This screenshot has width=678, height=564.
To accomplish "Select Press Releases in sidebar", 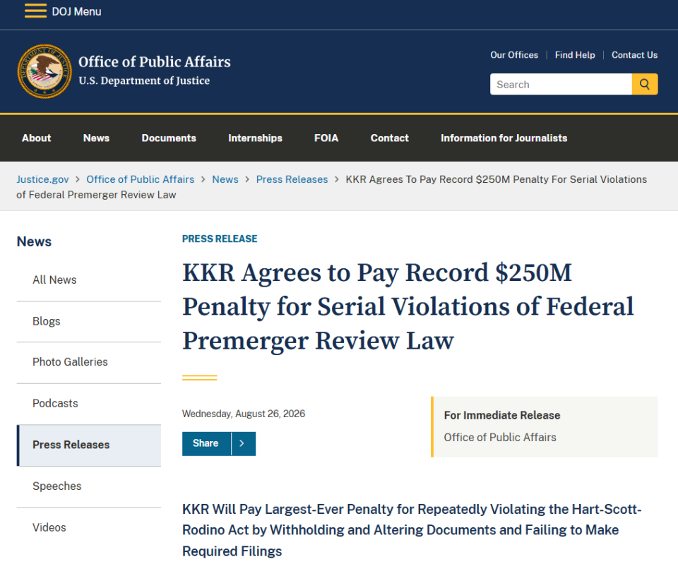I will tap(89, 445).
